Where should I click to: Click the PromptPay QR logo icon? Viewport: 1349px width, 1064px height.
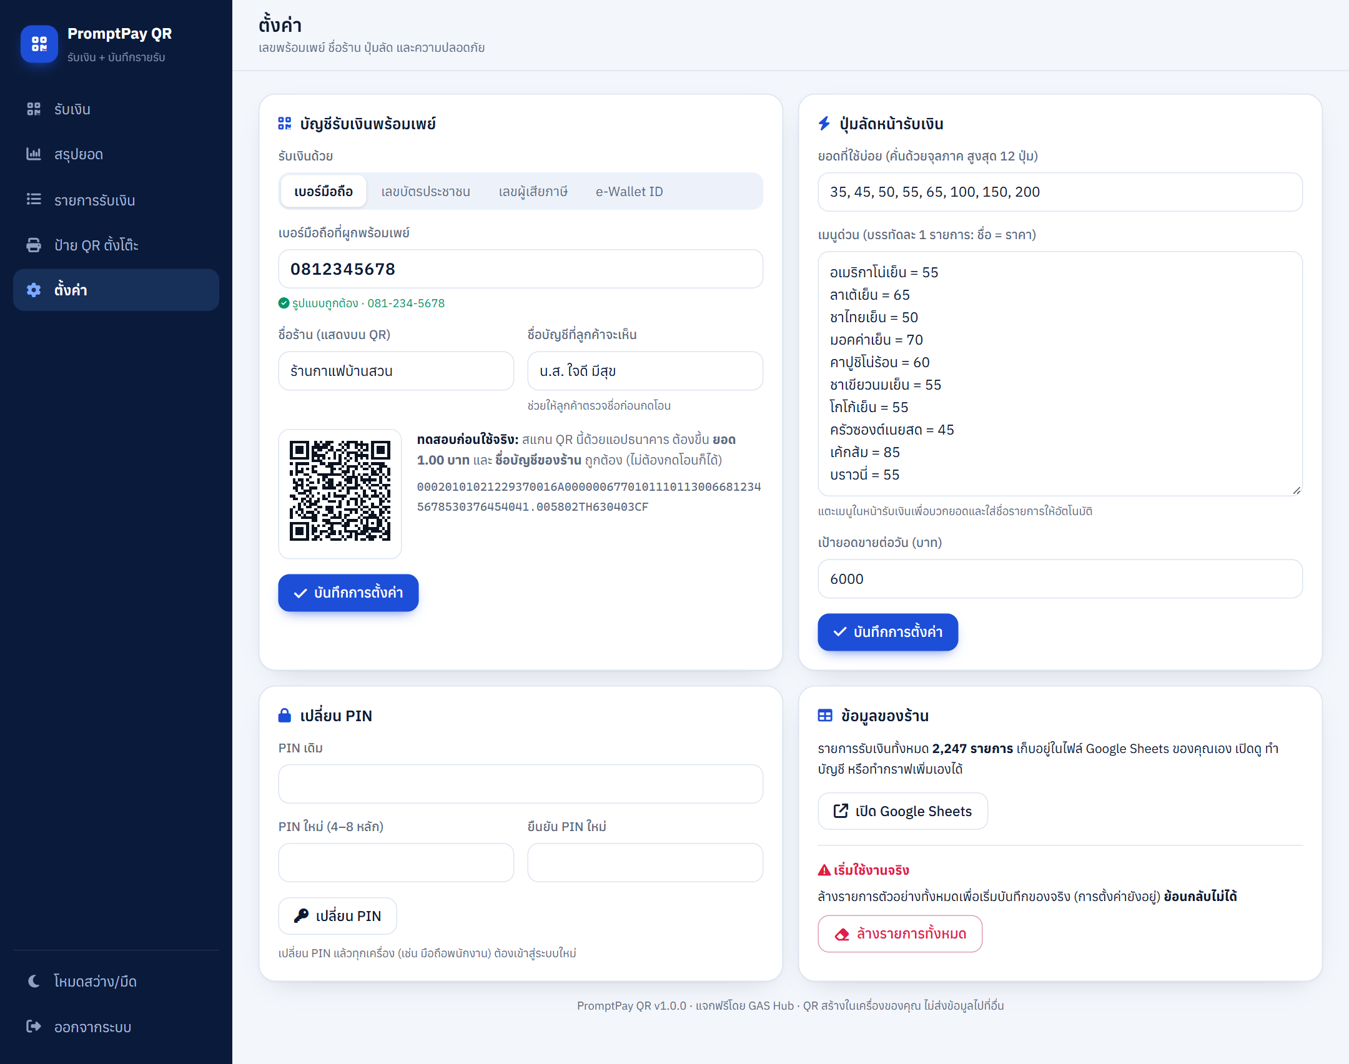39,44
